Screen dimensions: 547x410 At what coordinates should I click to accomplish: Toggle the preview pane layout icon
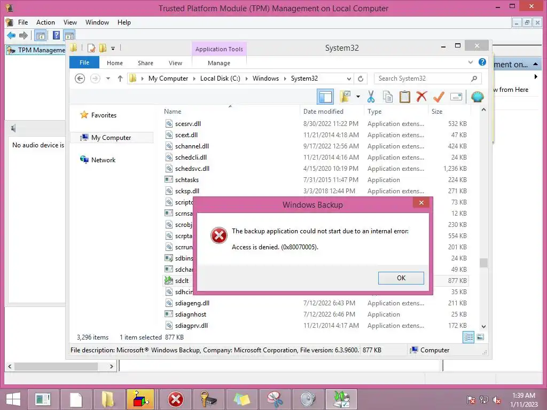[325, 97]
